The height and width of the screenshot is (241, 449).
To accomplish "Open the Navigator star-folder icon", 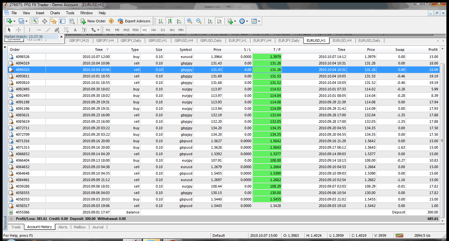I will coord(54,21).
